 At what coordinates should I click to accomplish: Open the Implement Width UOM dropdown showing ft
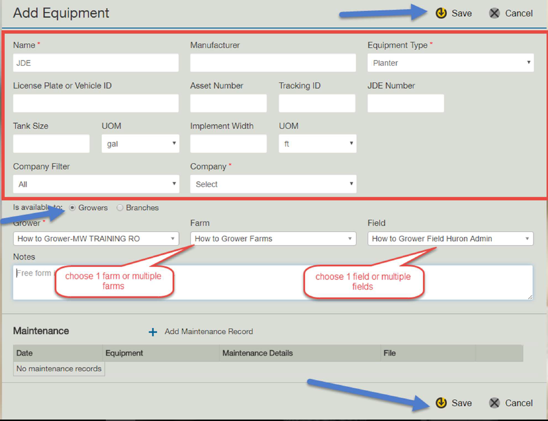pyautogui.click(x=317, y=144)
